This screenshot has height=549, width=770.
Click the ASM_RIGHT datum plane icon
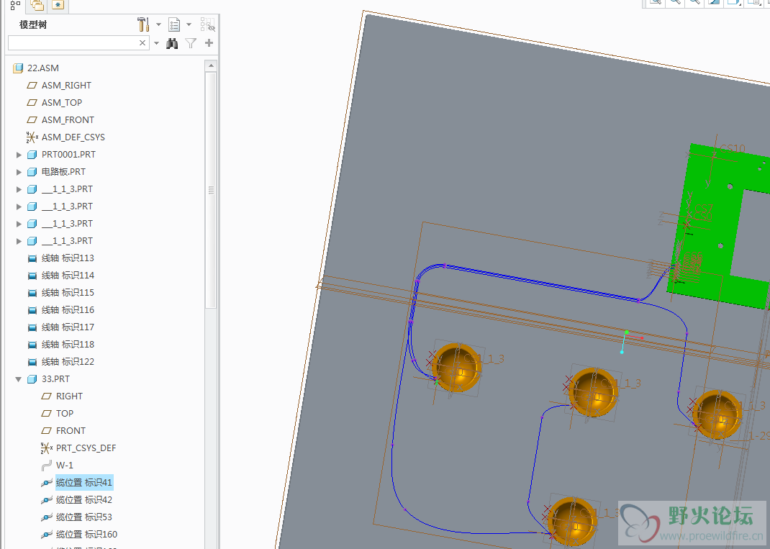click(x=32, y=86)
